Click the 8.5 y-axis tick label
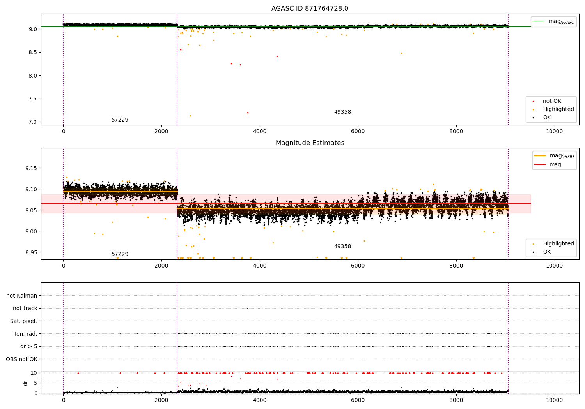The image size is (585, 409). pos(32,52)
